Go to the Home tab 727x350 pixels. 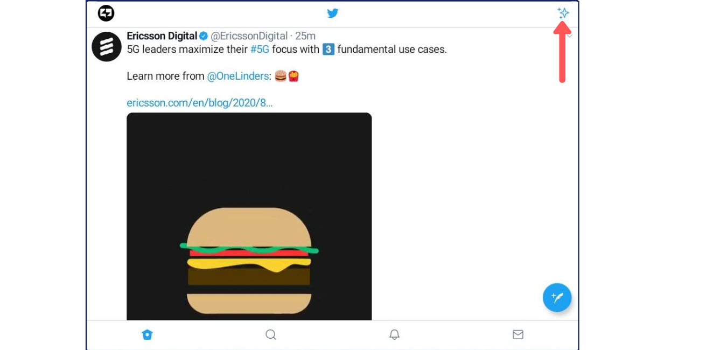[147, 335]
